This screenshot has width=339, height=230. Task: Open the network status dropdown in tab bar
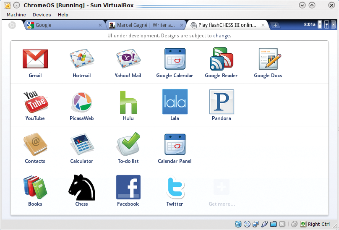pyautogui.click(x=327, y=24)
